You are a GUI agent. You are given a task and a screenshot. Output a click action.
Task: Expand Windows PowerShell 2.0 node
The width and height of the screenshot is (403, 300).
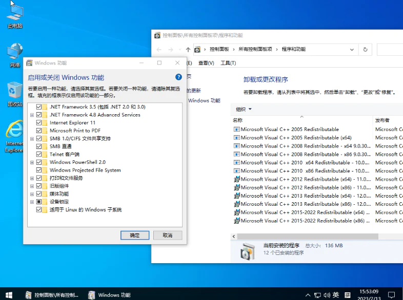point(32,162)
